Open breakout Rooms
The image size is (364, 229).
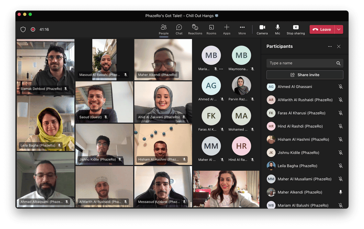[211, 29]
